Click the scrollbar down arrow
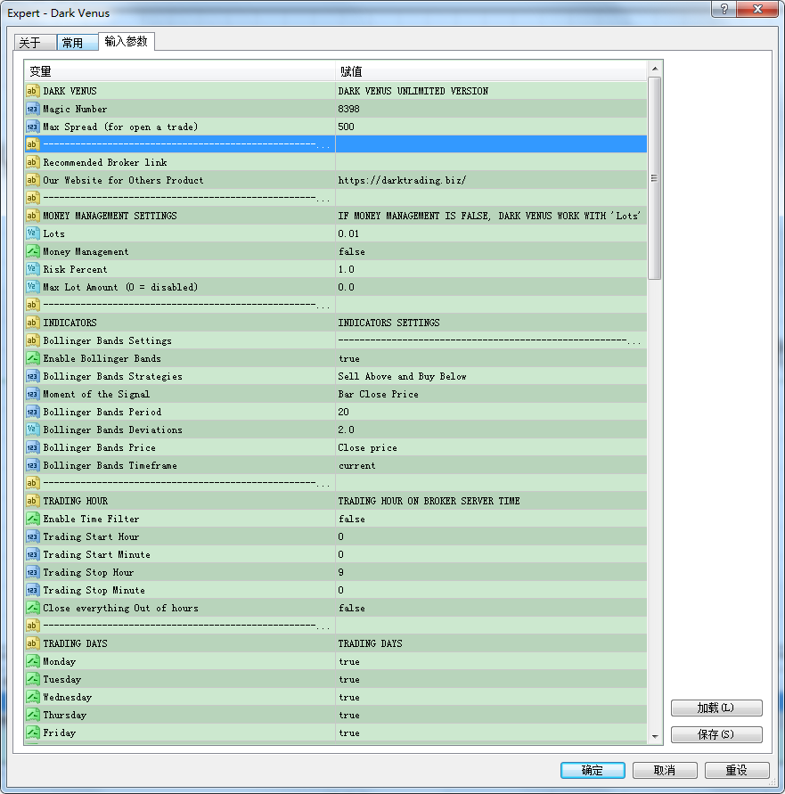785x794 pixels. tap(655, 736)
